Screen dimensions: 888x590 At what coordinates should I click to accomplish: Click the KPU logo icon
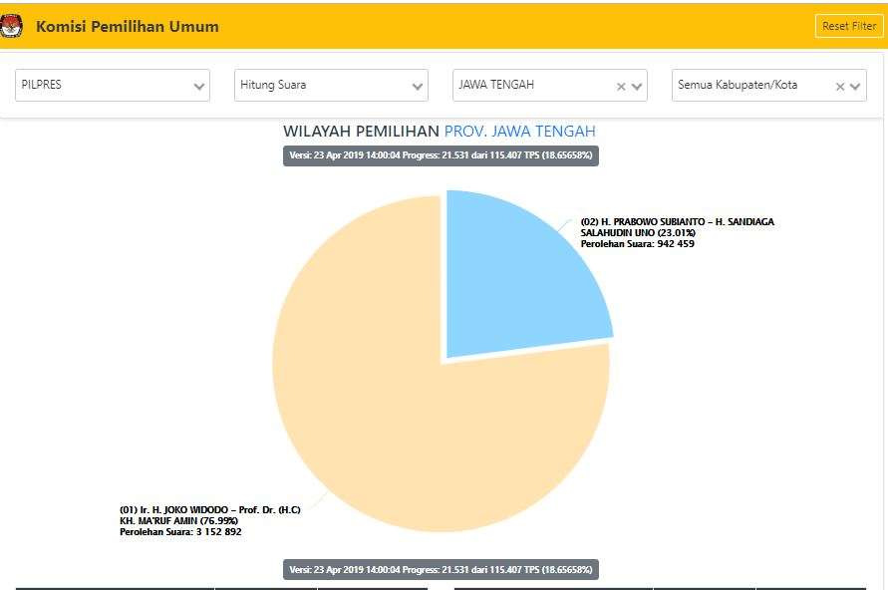click(11, 27)
